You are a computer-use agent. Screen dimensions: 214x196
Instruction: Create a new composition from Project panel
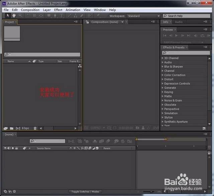pos(18,128)
